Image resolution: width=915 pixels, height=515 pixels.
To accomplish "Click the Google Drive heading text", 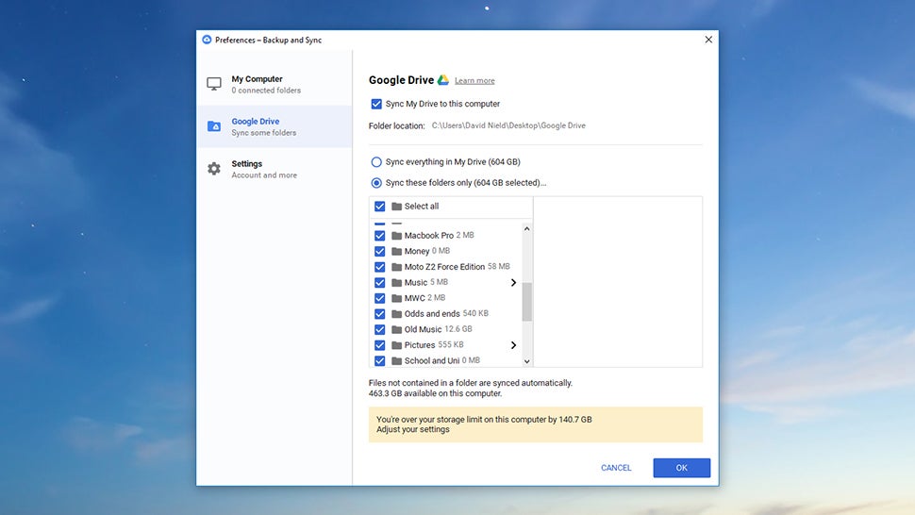I will 402,80.
